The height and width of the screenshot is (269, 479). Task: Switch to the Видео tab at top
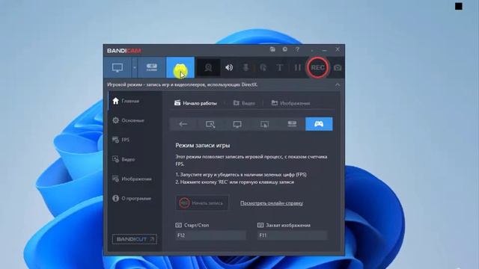(x=244, y=103)
